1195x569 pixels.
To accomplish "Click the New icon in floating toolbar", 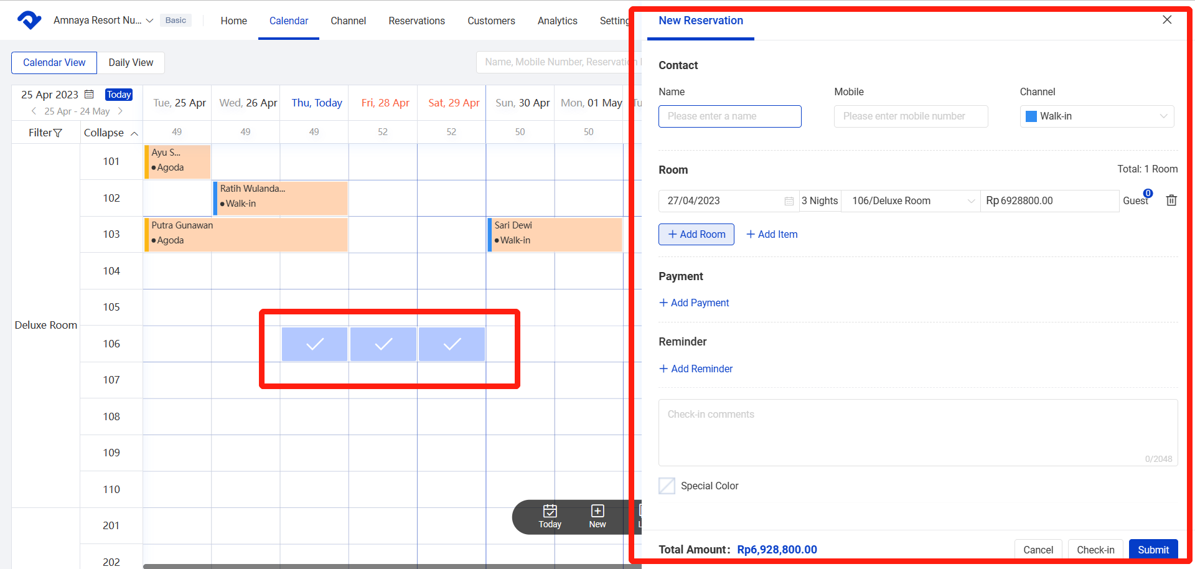I will pos(597,516).
